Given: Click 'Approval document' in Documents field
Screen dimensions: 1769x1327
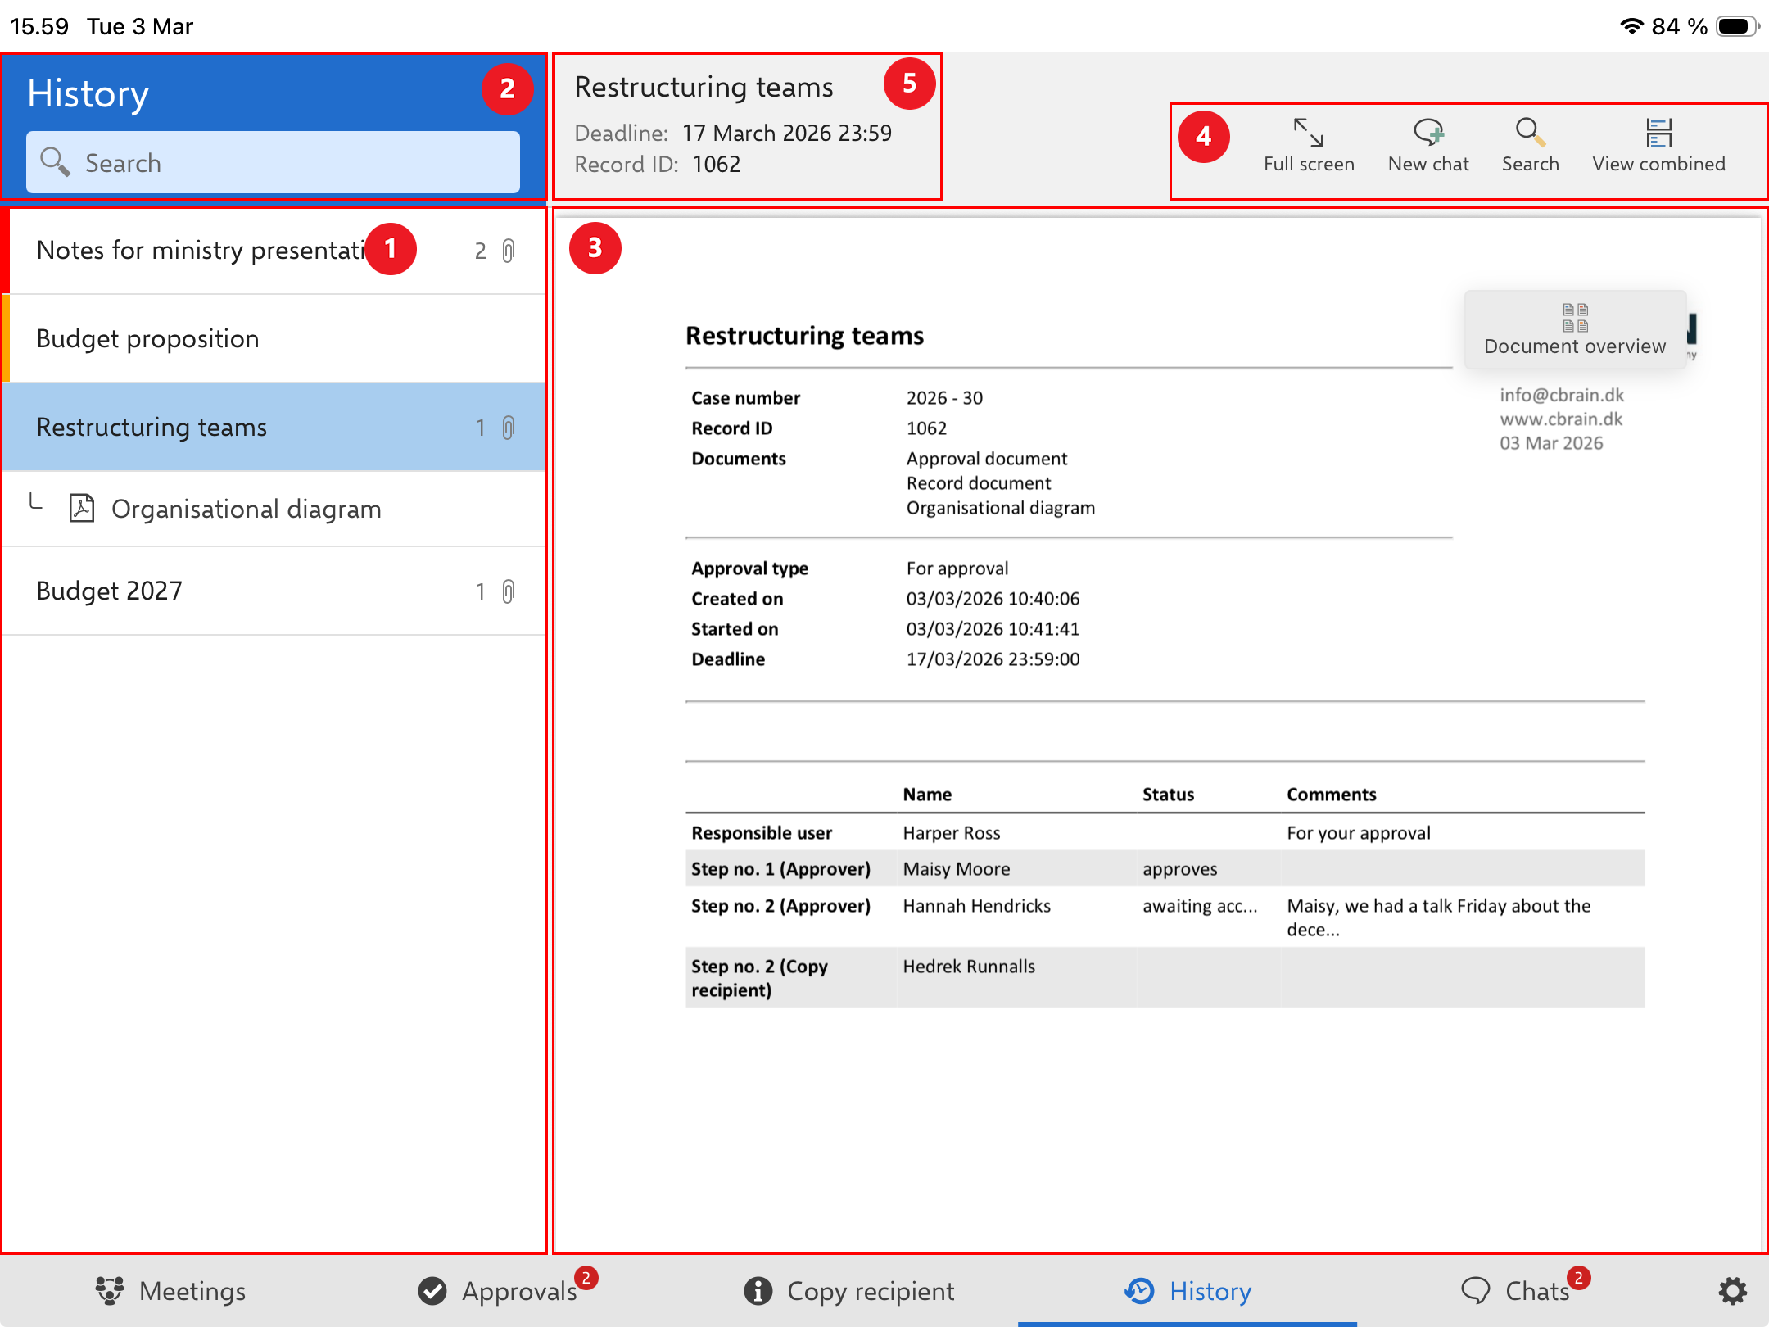Looking at the screenshot, I should click(987, 459).
